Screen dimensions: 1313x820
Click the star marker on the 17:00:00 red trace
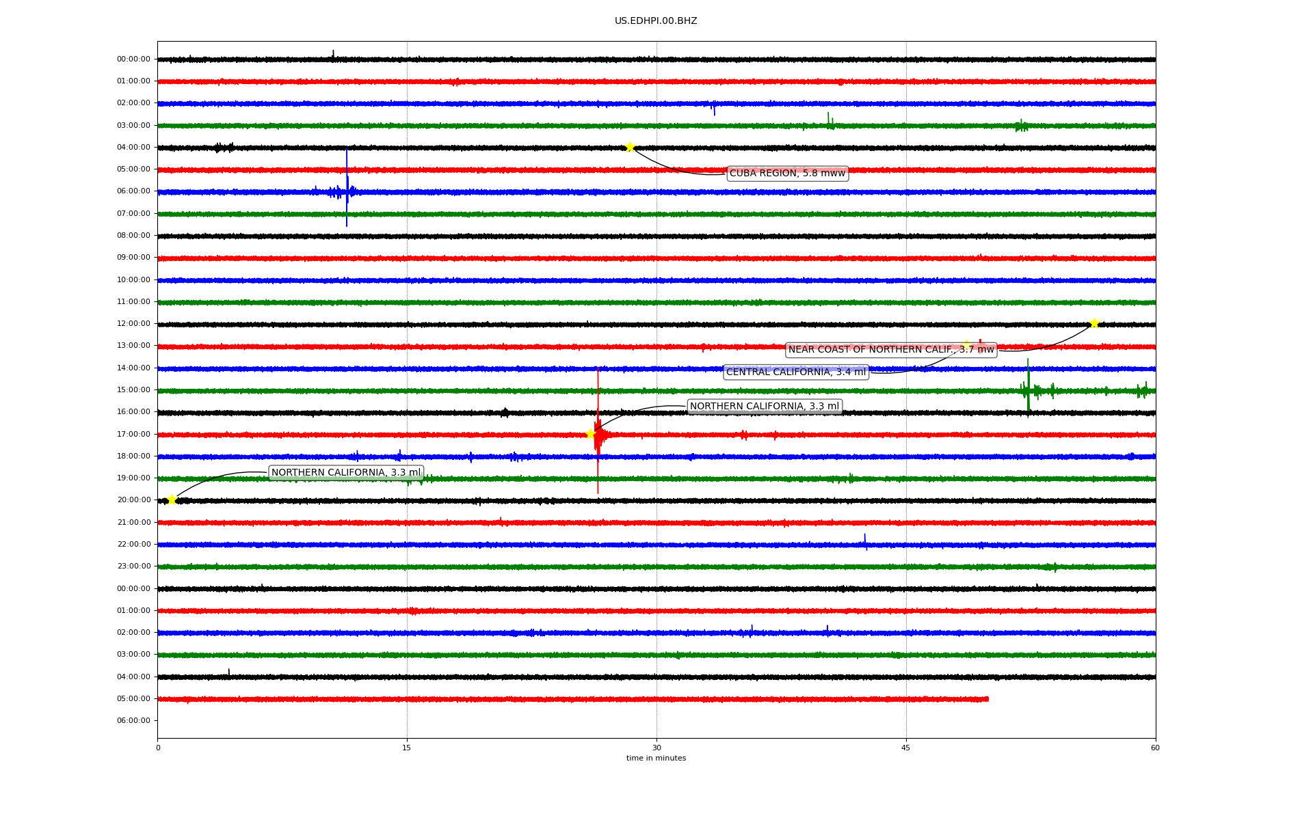590,434
